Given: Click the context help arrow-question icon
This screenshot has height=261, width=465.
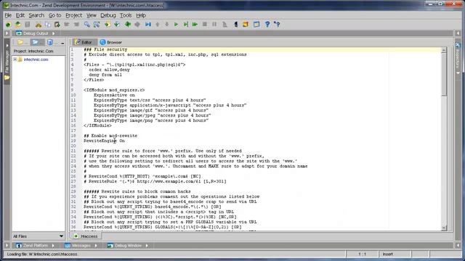Looking at the screenshot, I should pyautogui.click(x=277, y=25).
